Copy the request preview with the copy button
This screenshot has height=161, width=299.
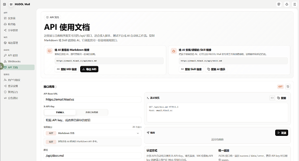tap(282, 98)
